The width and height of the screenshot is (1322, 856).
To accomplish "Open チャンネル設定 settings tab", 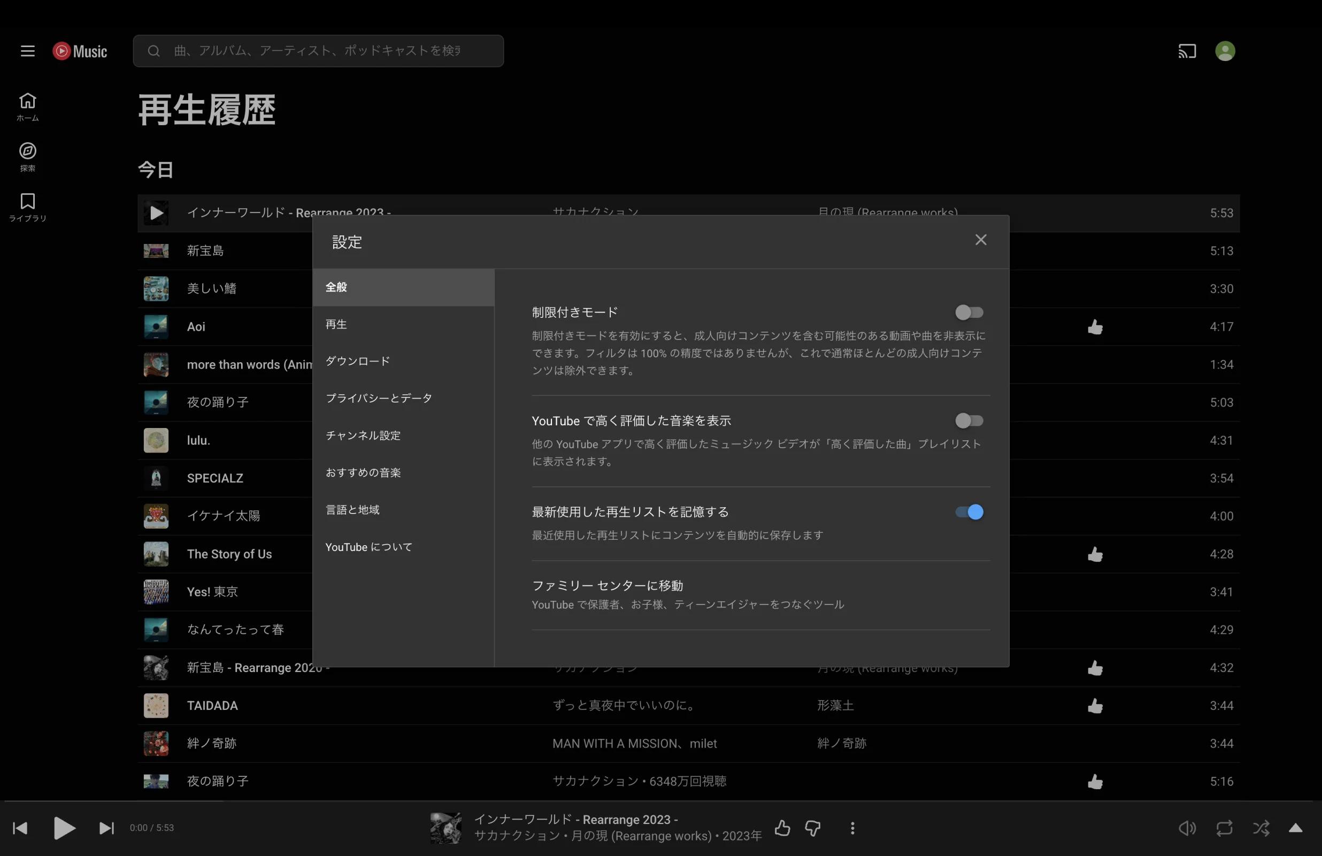I will pos(403,436).
